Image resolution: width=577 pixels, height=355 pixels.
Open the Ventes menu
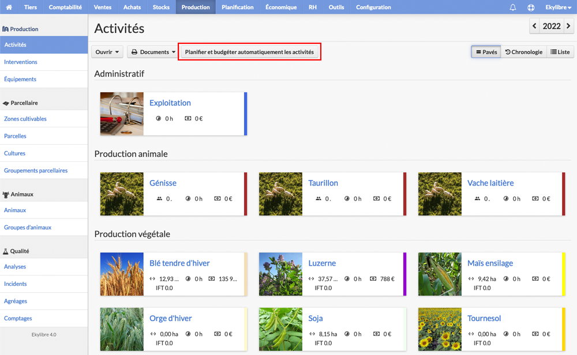coord(102,7)
